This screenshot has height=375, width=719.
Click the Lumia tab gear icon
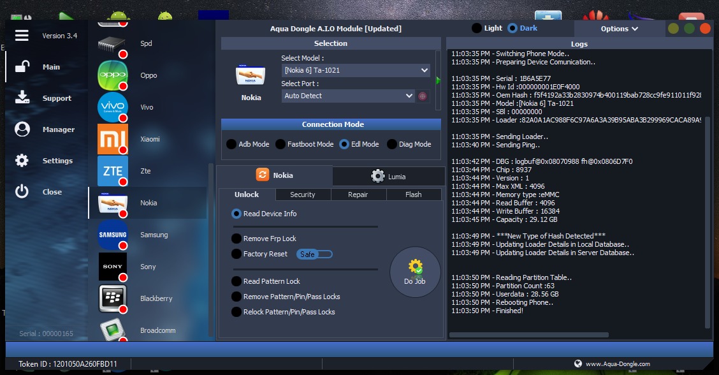(x=377, y=176)
